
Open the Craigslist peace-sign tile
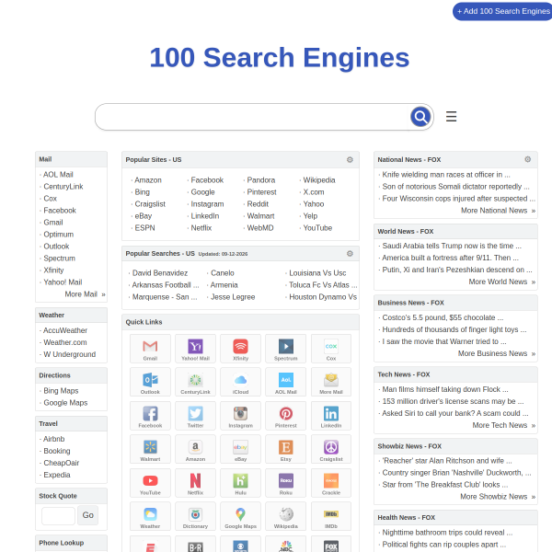click(x=331, y=449)
